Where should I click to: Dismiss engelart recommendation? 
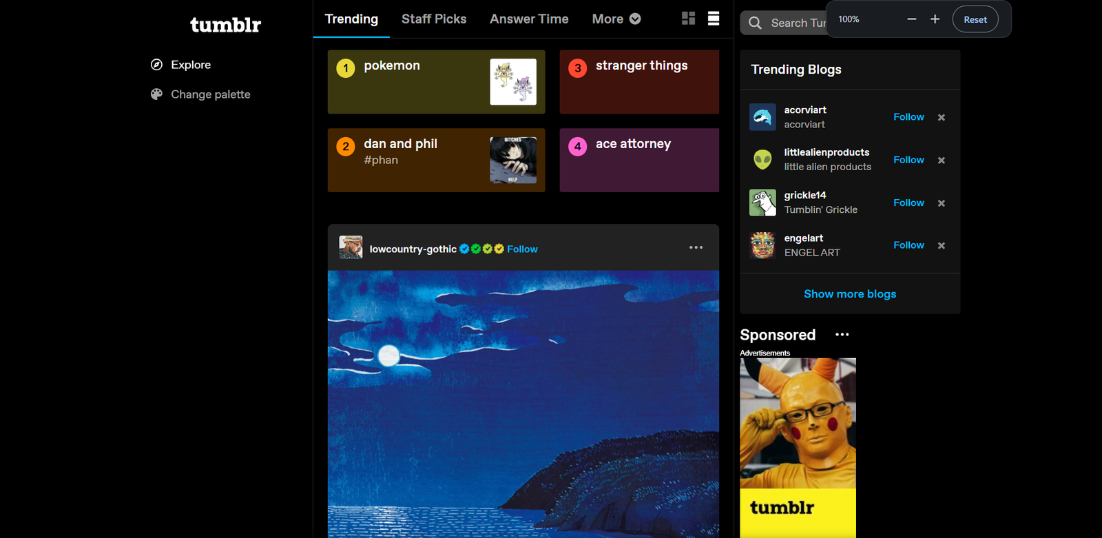pos(942,246)
